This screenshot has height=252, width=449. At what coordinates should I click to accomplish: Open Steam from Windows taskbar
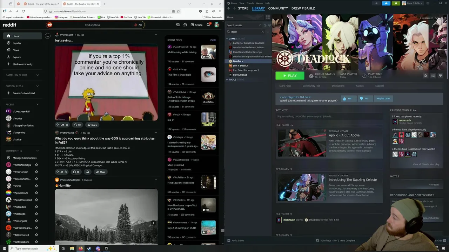tap(89, 248)
